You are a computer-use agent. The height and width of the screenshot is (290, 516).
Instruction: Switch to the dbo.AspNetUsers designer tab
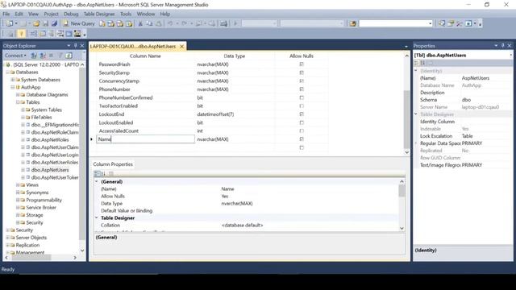coord(133,47)
